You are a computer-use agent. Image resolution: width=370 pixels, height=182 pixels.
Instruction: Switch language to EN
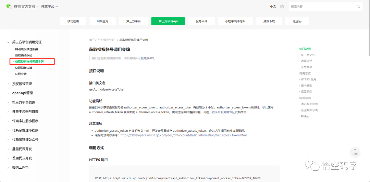click(x=282, y=6)
